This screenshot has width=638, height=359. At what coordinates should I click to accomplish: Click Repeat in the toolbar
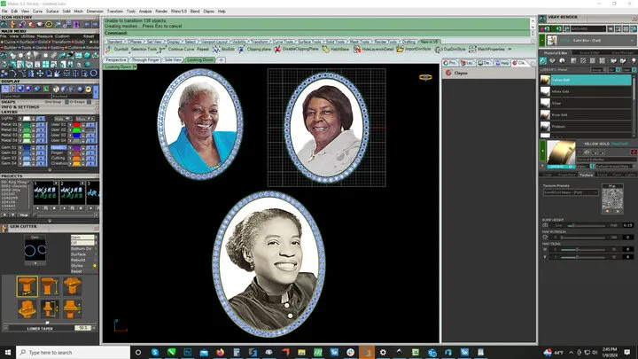point(203,50)
